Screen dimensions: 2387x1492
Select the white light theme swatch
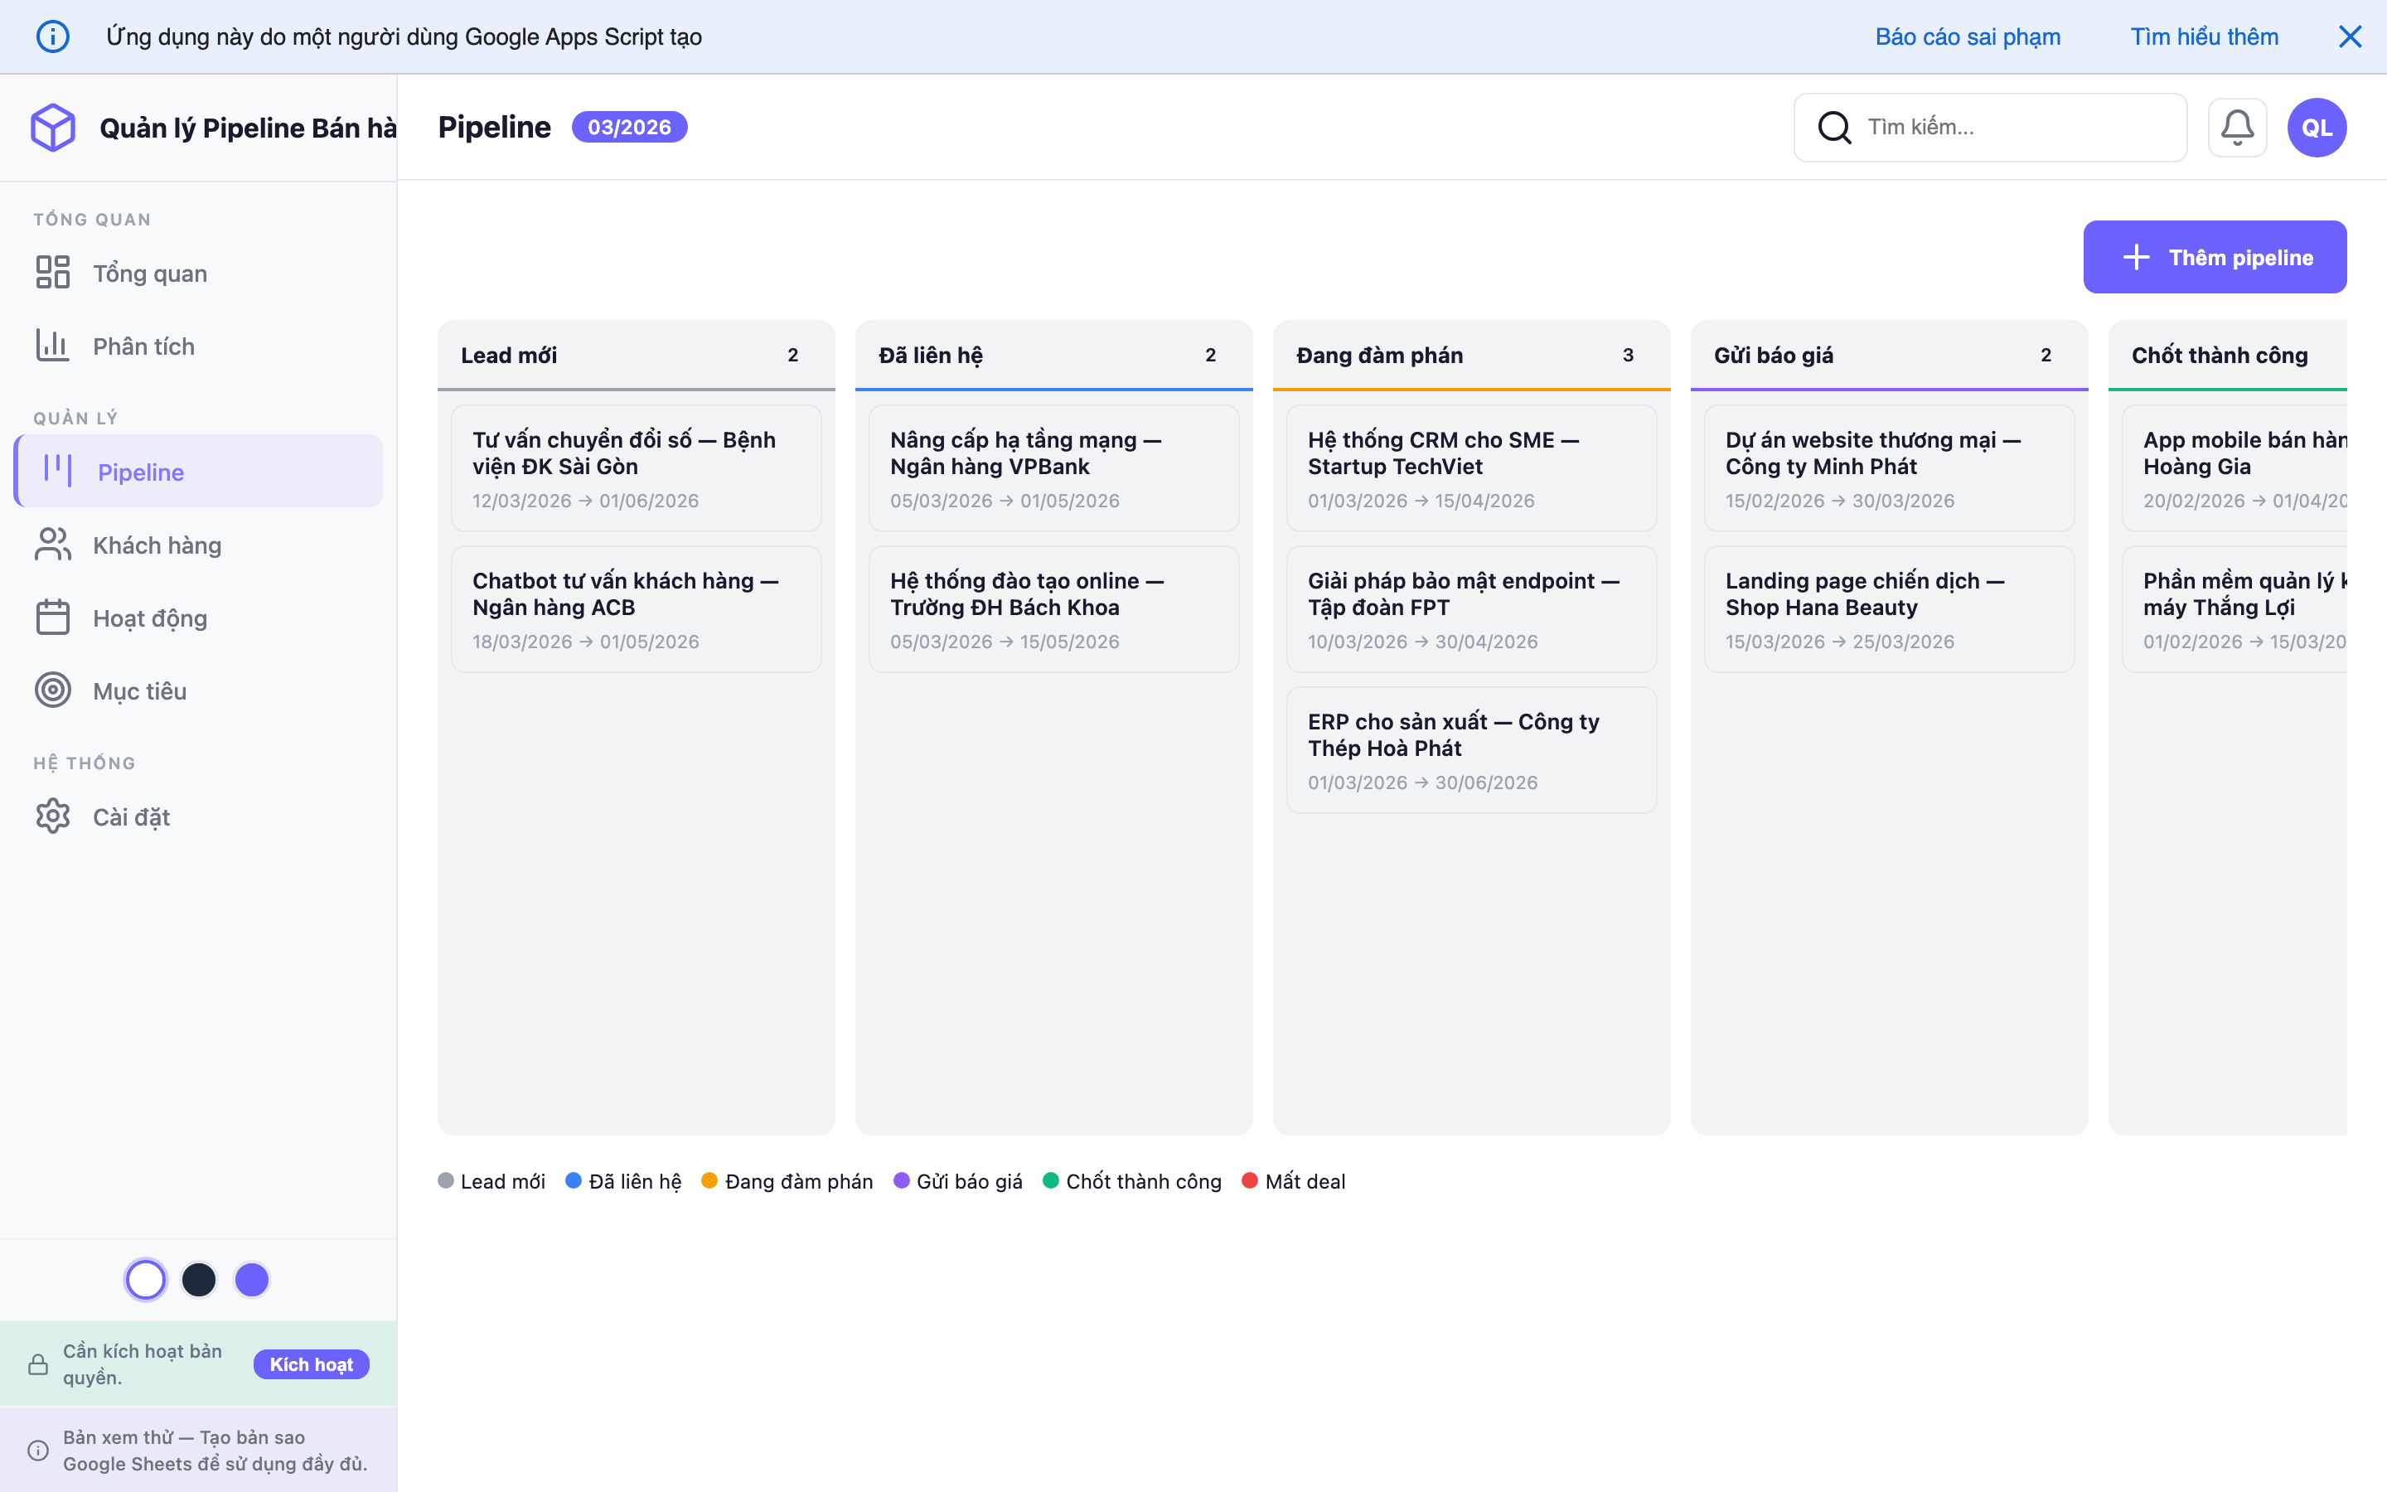tap(146, 1280)
